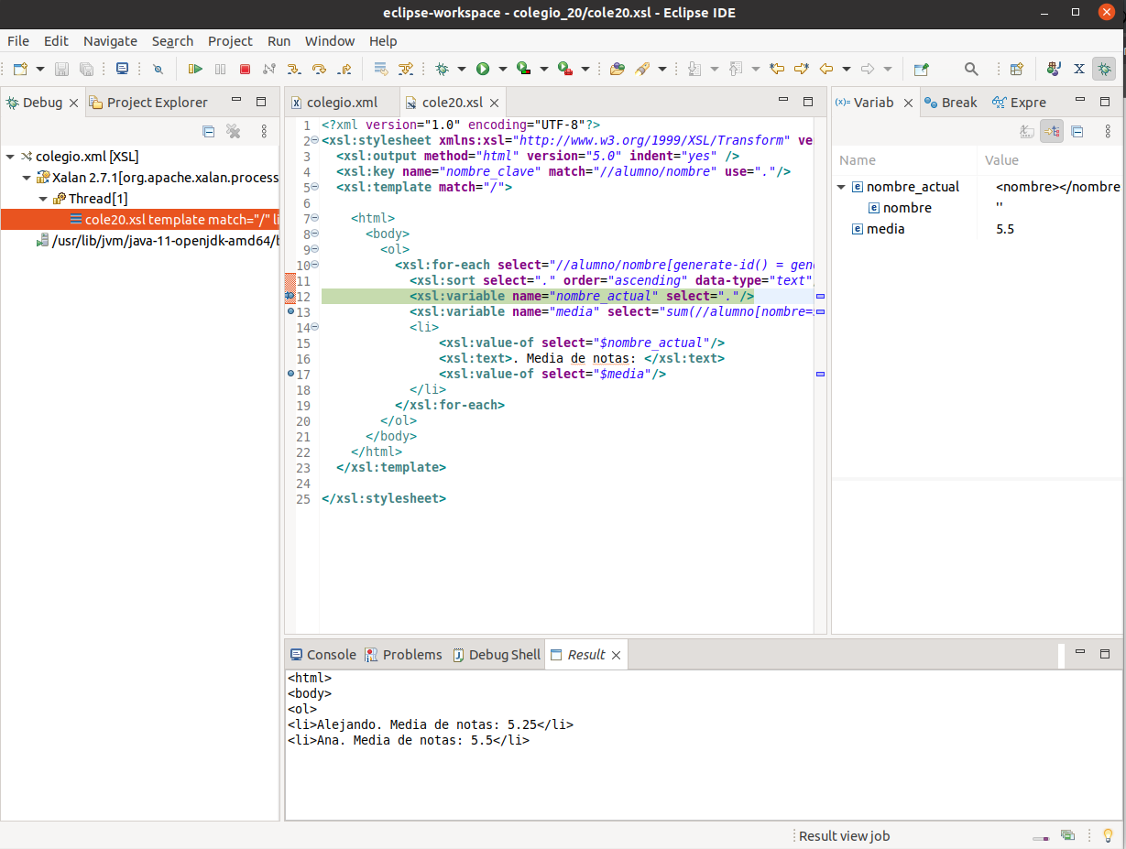Open the Run button dropdown arrow
1126x849 pixels.
click(x=501, y=69)
